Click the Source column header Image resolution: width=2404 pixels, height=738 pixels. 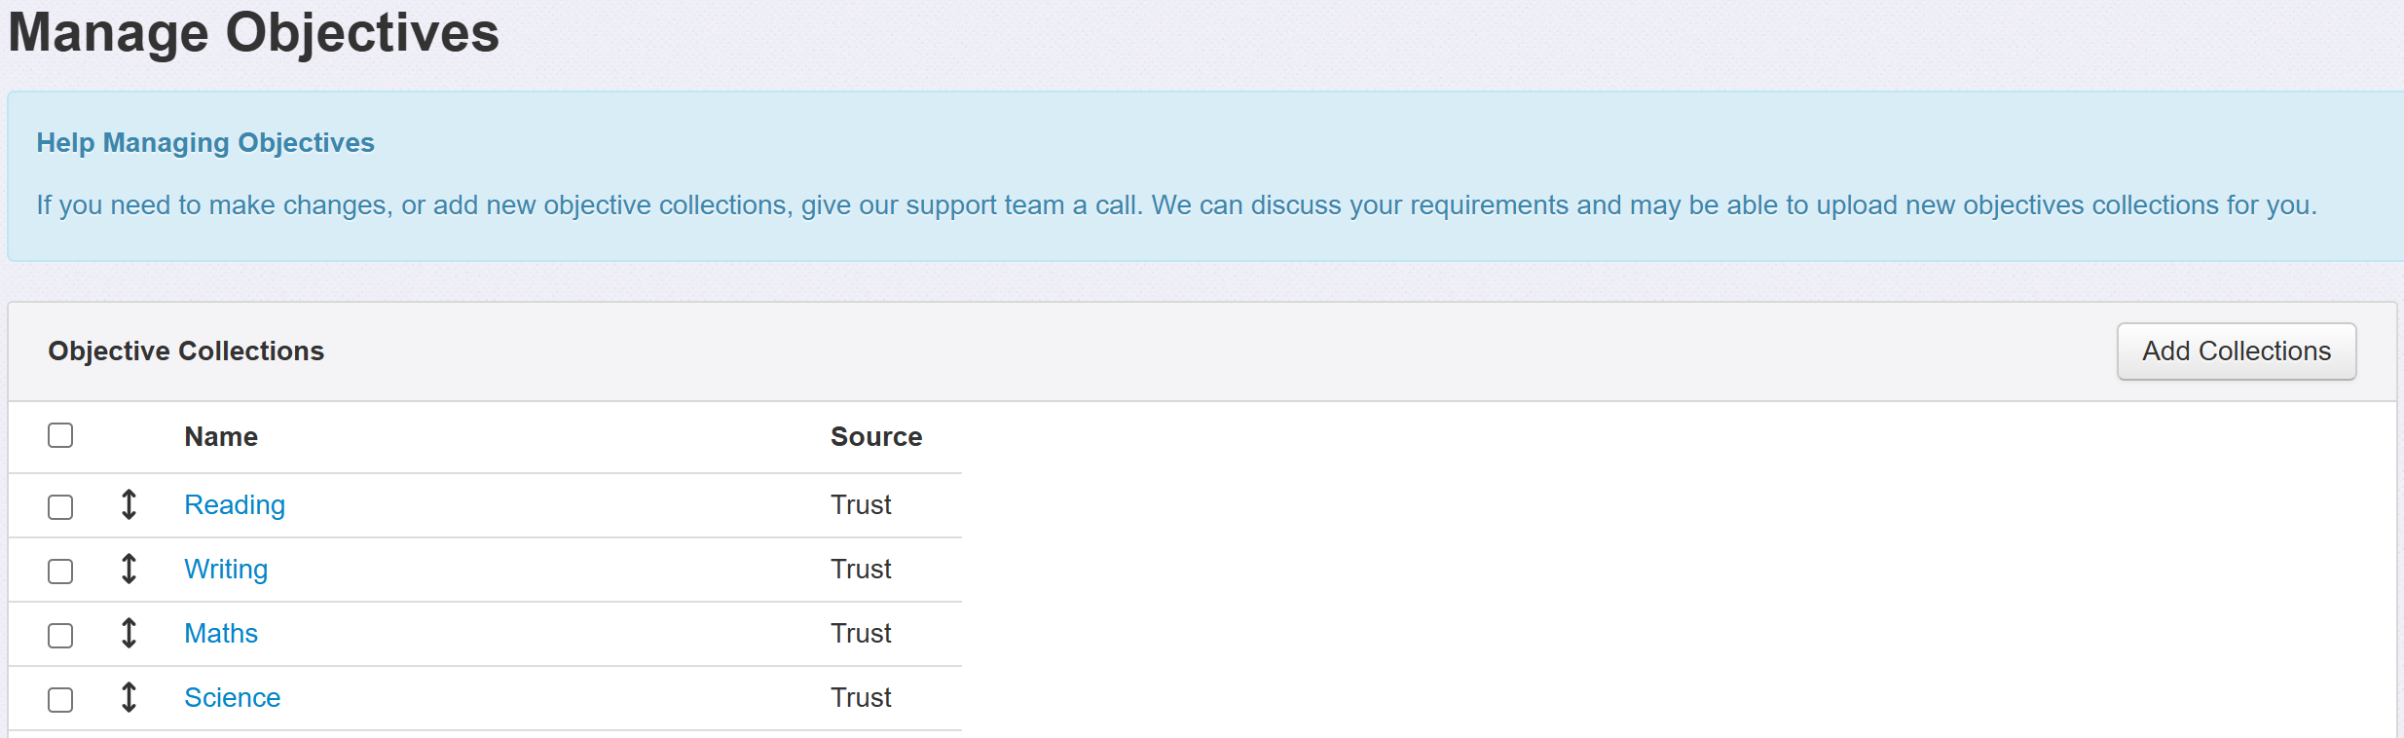click(875, 436)
